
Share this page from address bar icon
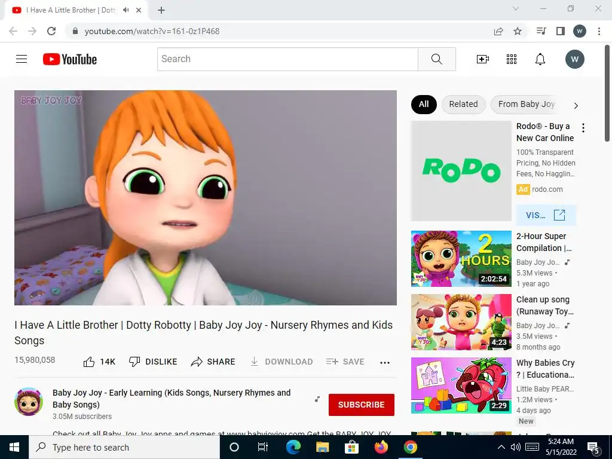tap(498, 31)
